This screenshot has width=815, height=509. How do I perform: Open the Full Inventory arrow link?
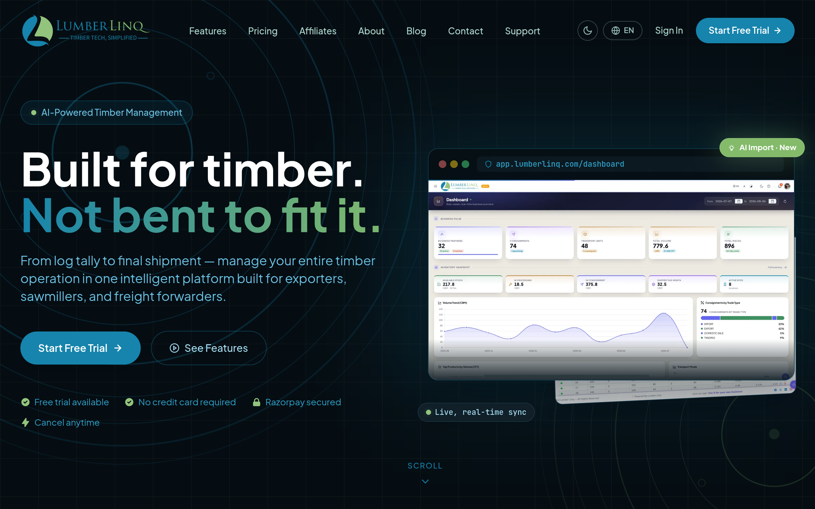(x=777, y=267)
